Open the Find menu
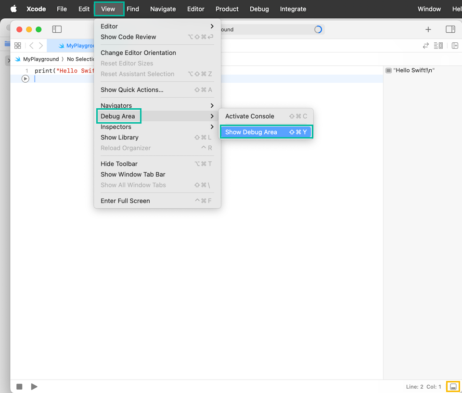 point(133,9)
